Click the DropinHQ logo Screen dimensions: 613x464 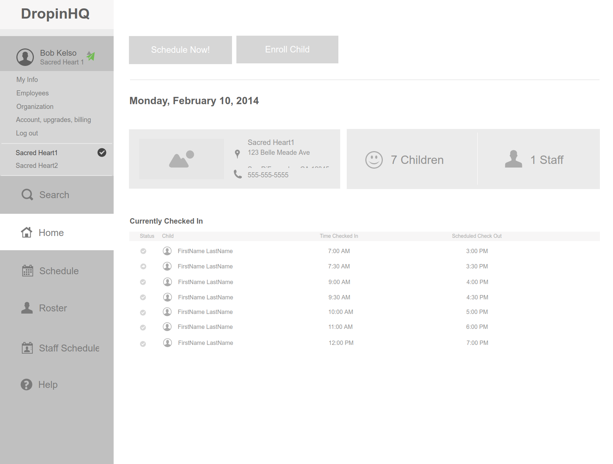click(55, 13)
